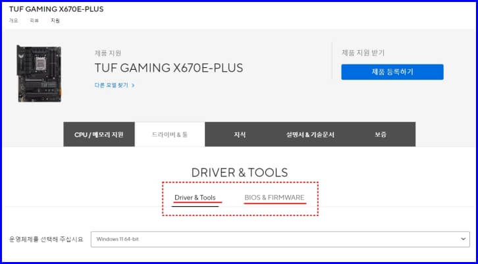The width and height of the screenshot is (478, 264).
Task: Select the Driver & Tools sub-tab
Action: [195, 198]
